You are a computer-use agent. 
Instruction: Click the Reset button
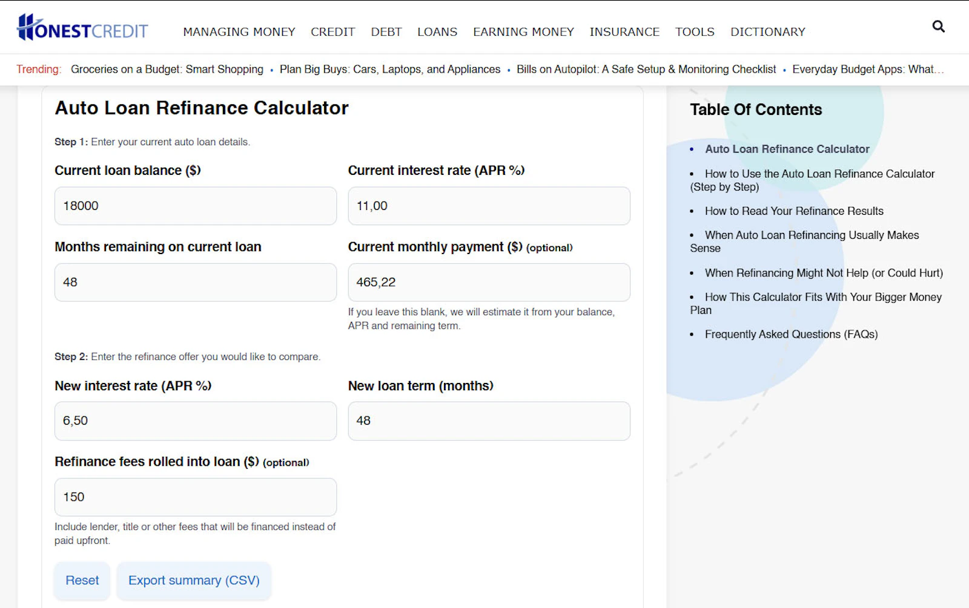click(x=82, y=580)
